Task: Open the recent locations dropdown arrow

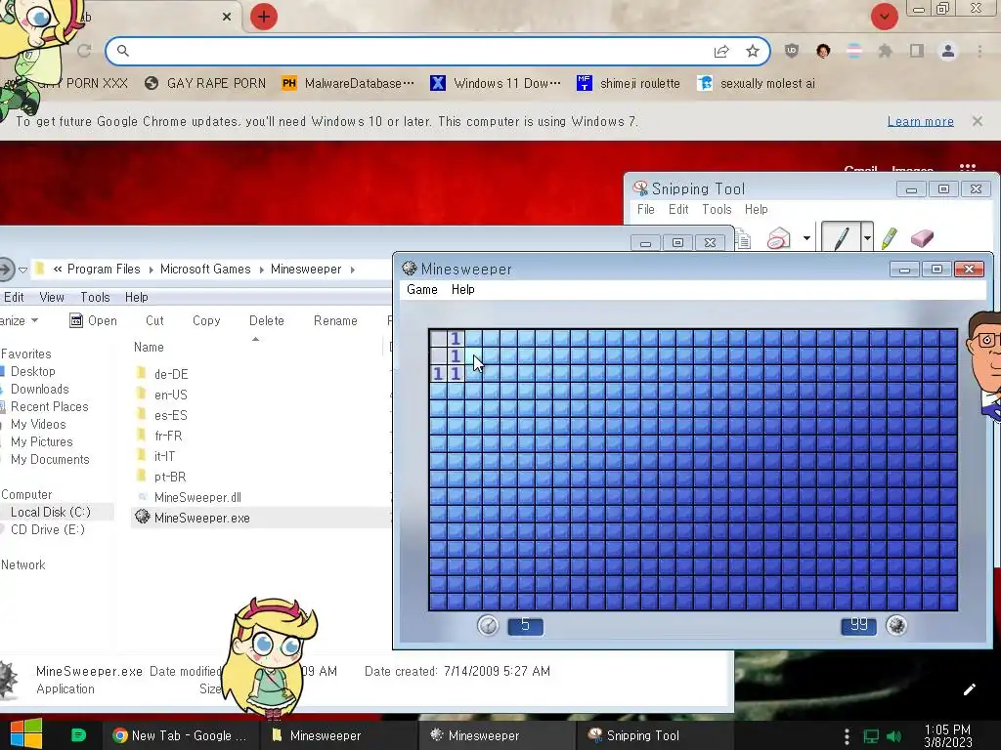Action: 23,270
